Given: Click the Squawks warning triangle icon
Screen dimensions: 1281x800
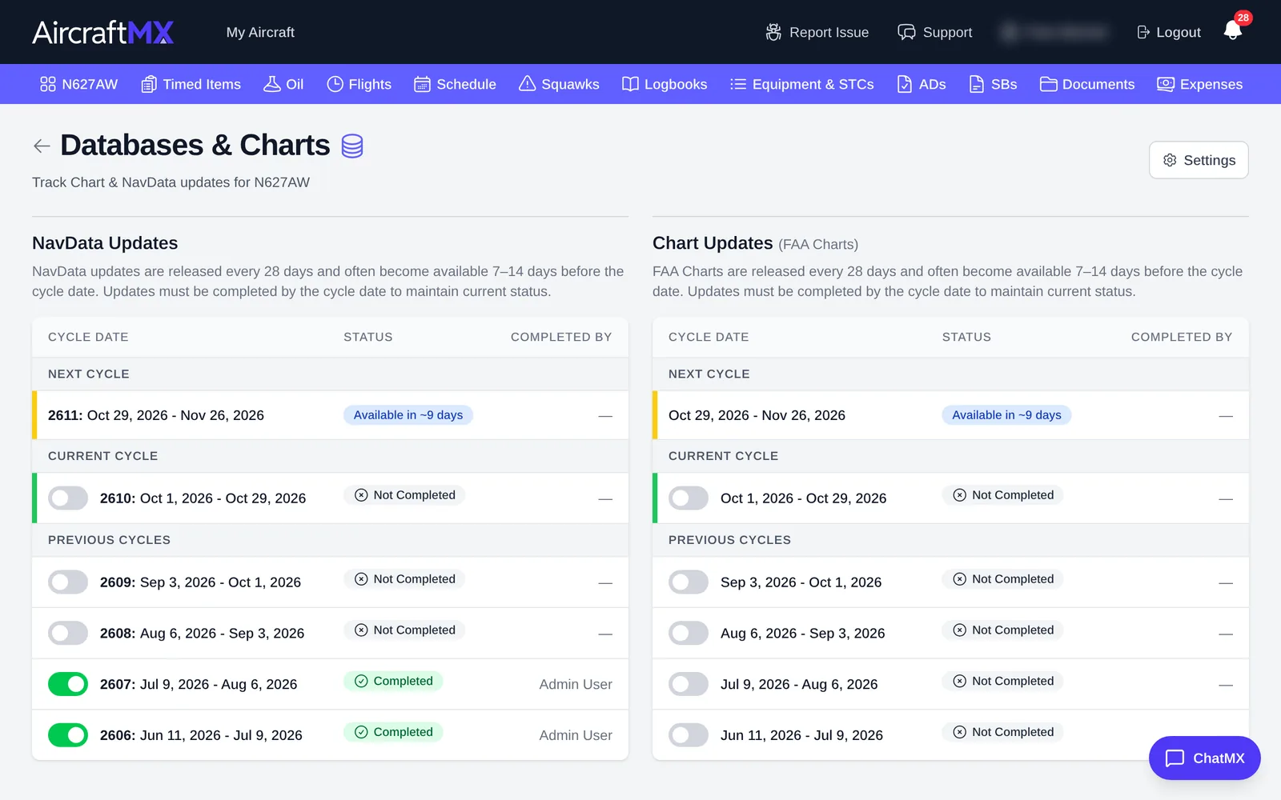Looking at the screenshot, I should point(527,84).
